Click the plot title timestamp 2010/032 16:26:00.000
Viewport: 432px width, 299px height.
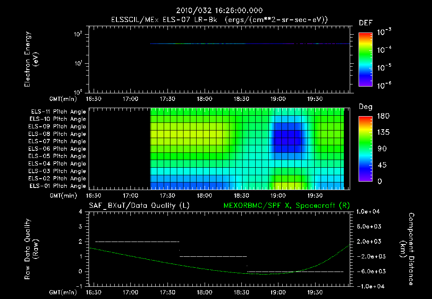(x=219, y=11)
